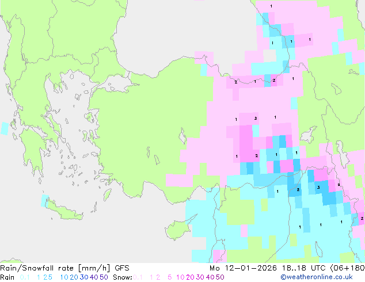
Task: Click the 'Rain' legend label
Action: coord(7,277)
